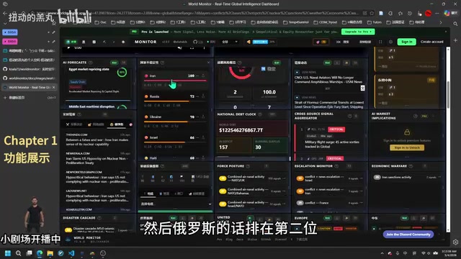The height and width of the screenshot is (259, 461).
Task: Click the fullscreen icon in the Monitor header
Action: pos(380,42)
